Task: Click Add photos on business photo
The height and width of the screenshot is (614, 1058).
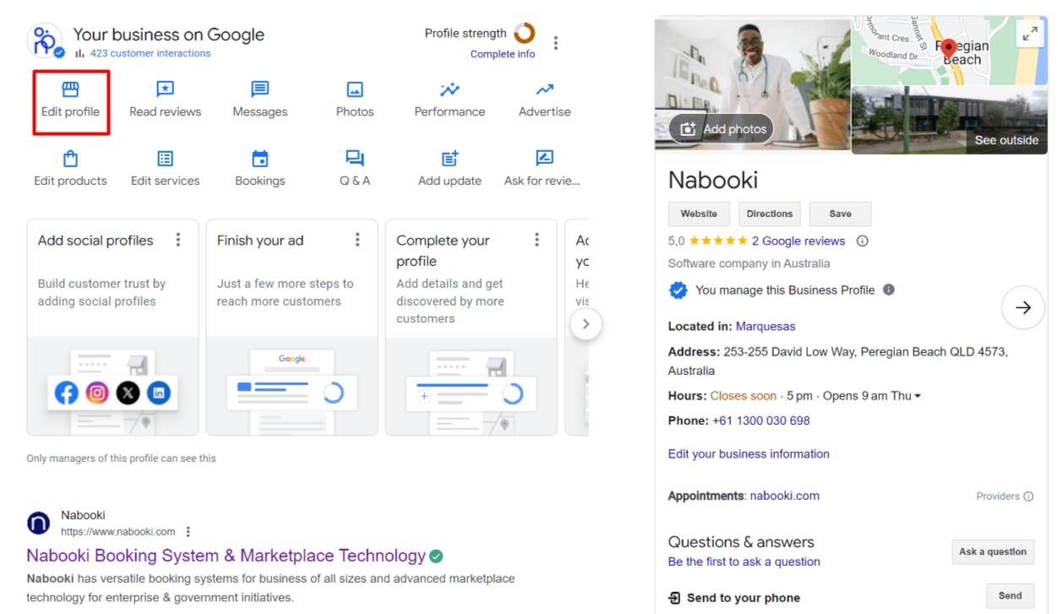Action: coord(722,129)
